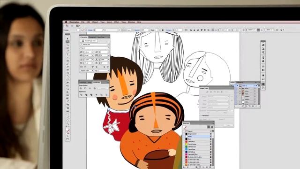Click the Stroke link in control bar
Viewport: 300px width, 169px height.
click(90, 30)
